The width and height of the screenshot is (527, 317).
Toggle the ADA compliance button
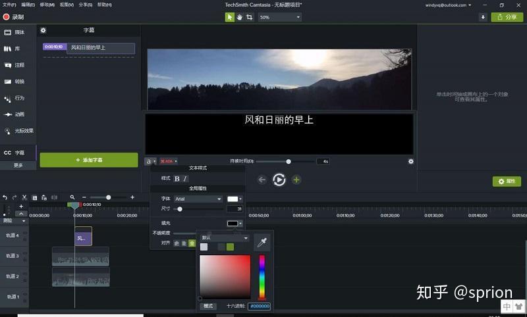[x=169, y=161]
